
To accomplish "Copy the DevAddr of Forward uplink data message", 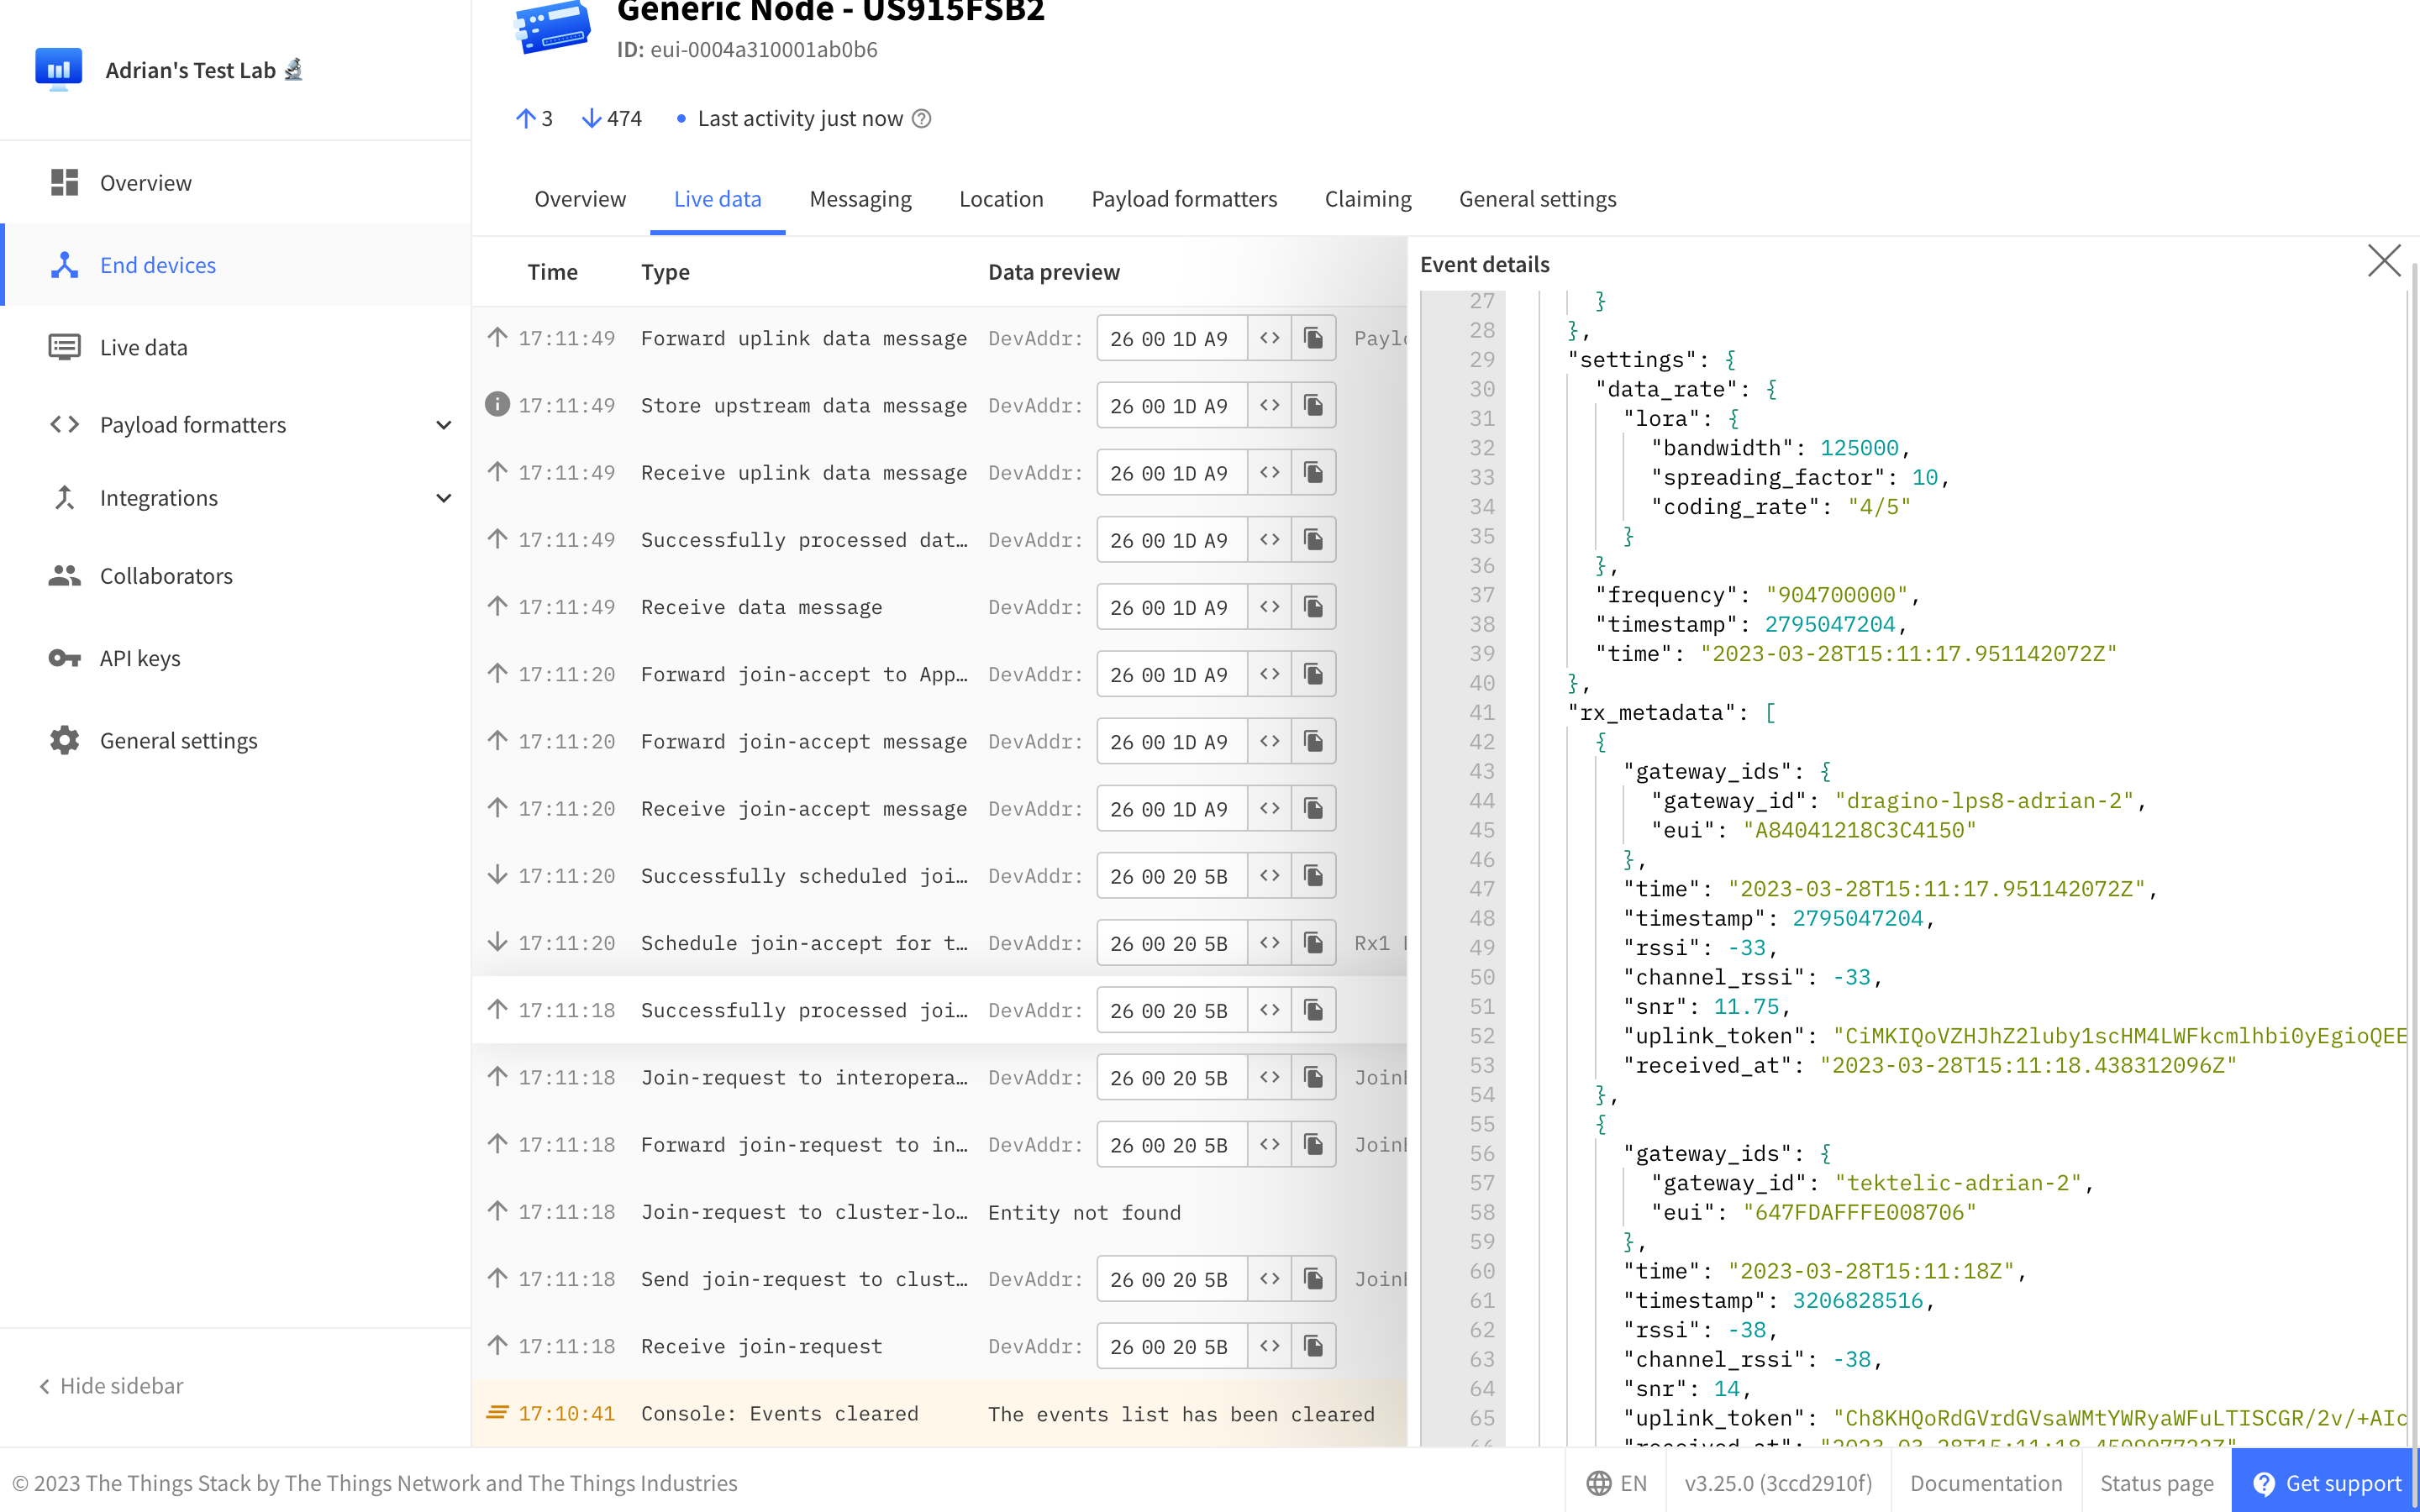I will click(x=1313, y=337).
